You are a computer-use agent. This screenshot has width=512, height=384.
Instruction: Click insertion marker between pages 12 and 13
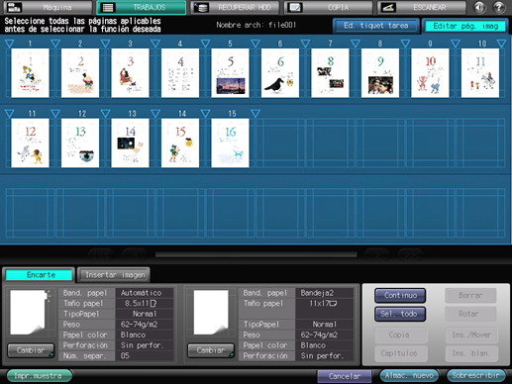tap(105, 114)
